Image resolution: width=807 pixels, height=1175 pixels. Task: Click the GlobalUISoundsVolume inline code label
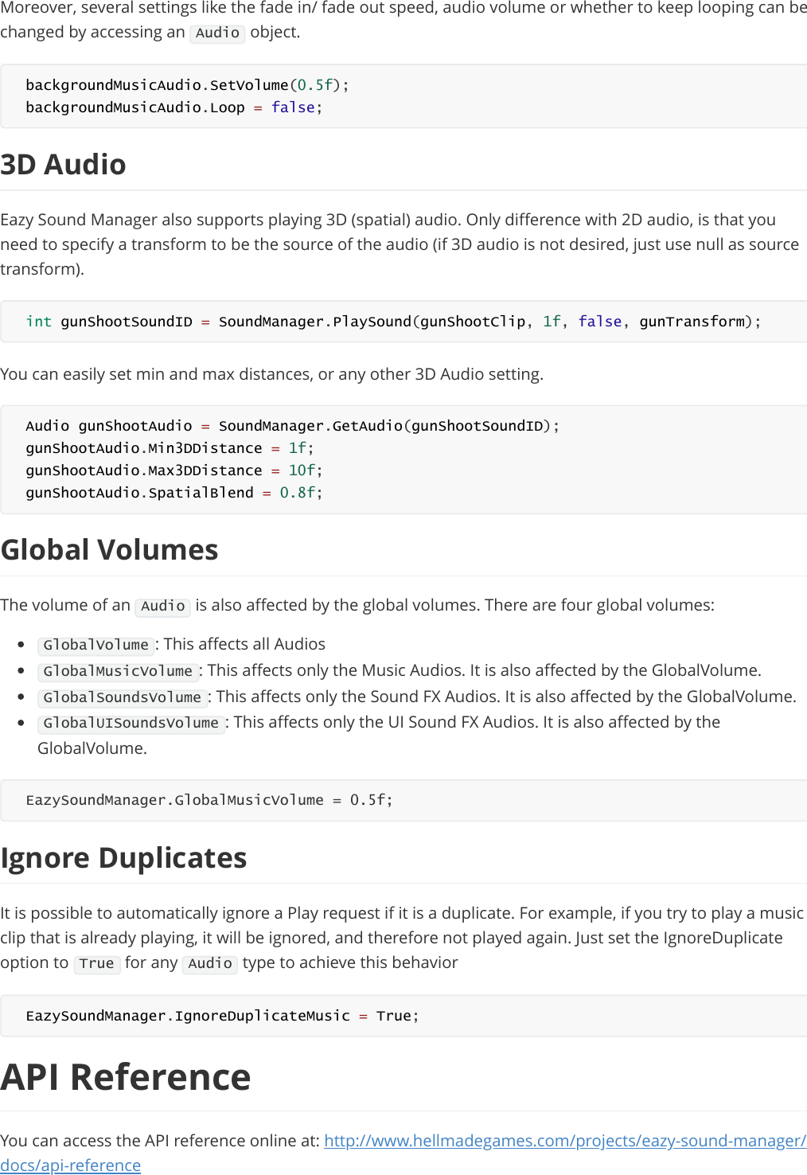[x=131, y=723]
